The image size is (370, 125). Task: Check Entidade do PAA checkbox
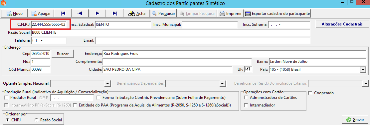pos(75,105)
